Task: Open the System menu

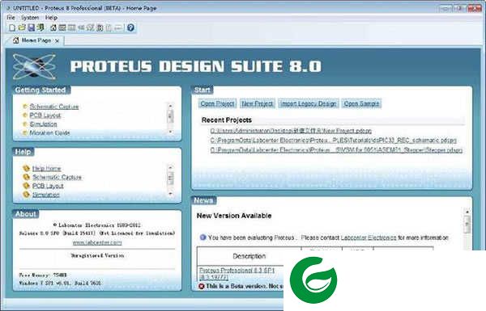Action: 30,18
